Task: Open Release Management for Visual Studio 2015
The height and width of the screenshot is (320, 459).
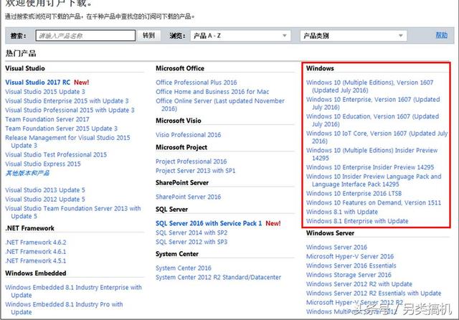Action: pos(67,141)
